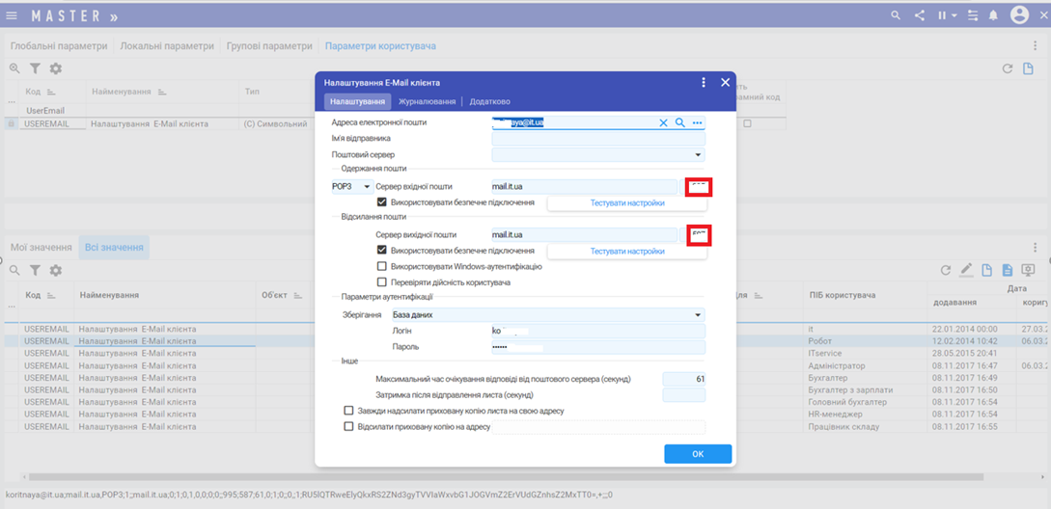Click the Ім'я відправника input field
Image resolution: width=1051 pixels, height=509 pixels.
click(597, 139)
